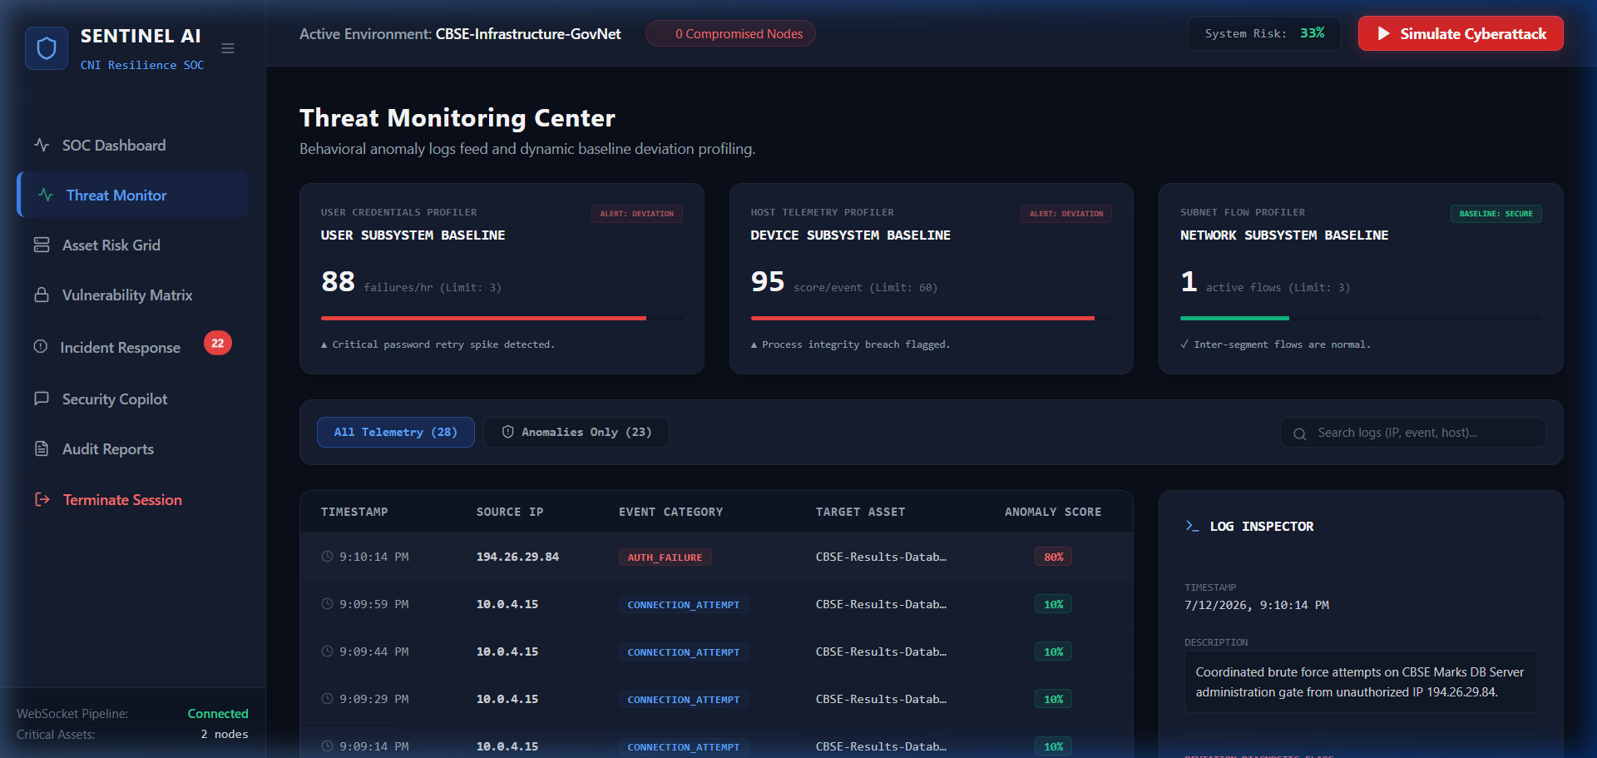Click the Device Subsystem Baseline progress bar
Screen dimensions: 1597x758
tap(931, 318)
